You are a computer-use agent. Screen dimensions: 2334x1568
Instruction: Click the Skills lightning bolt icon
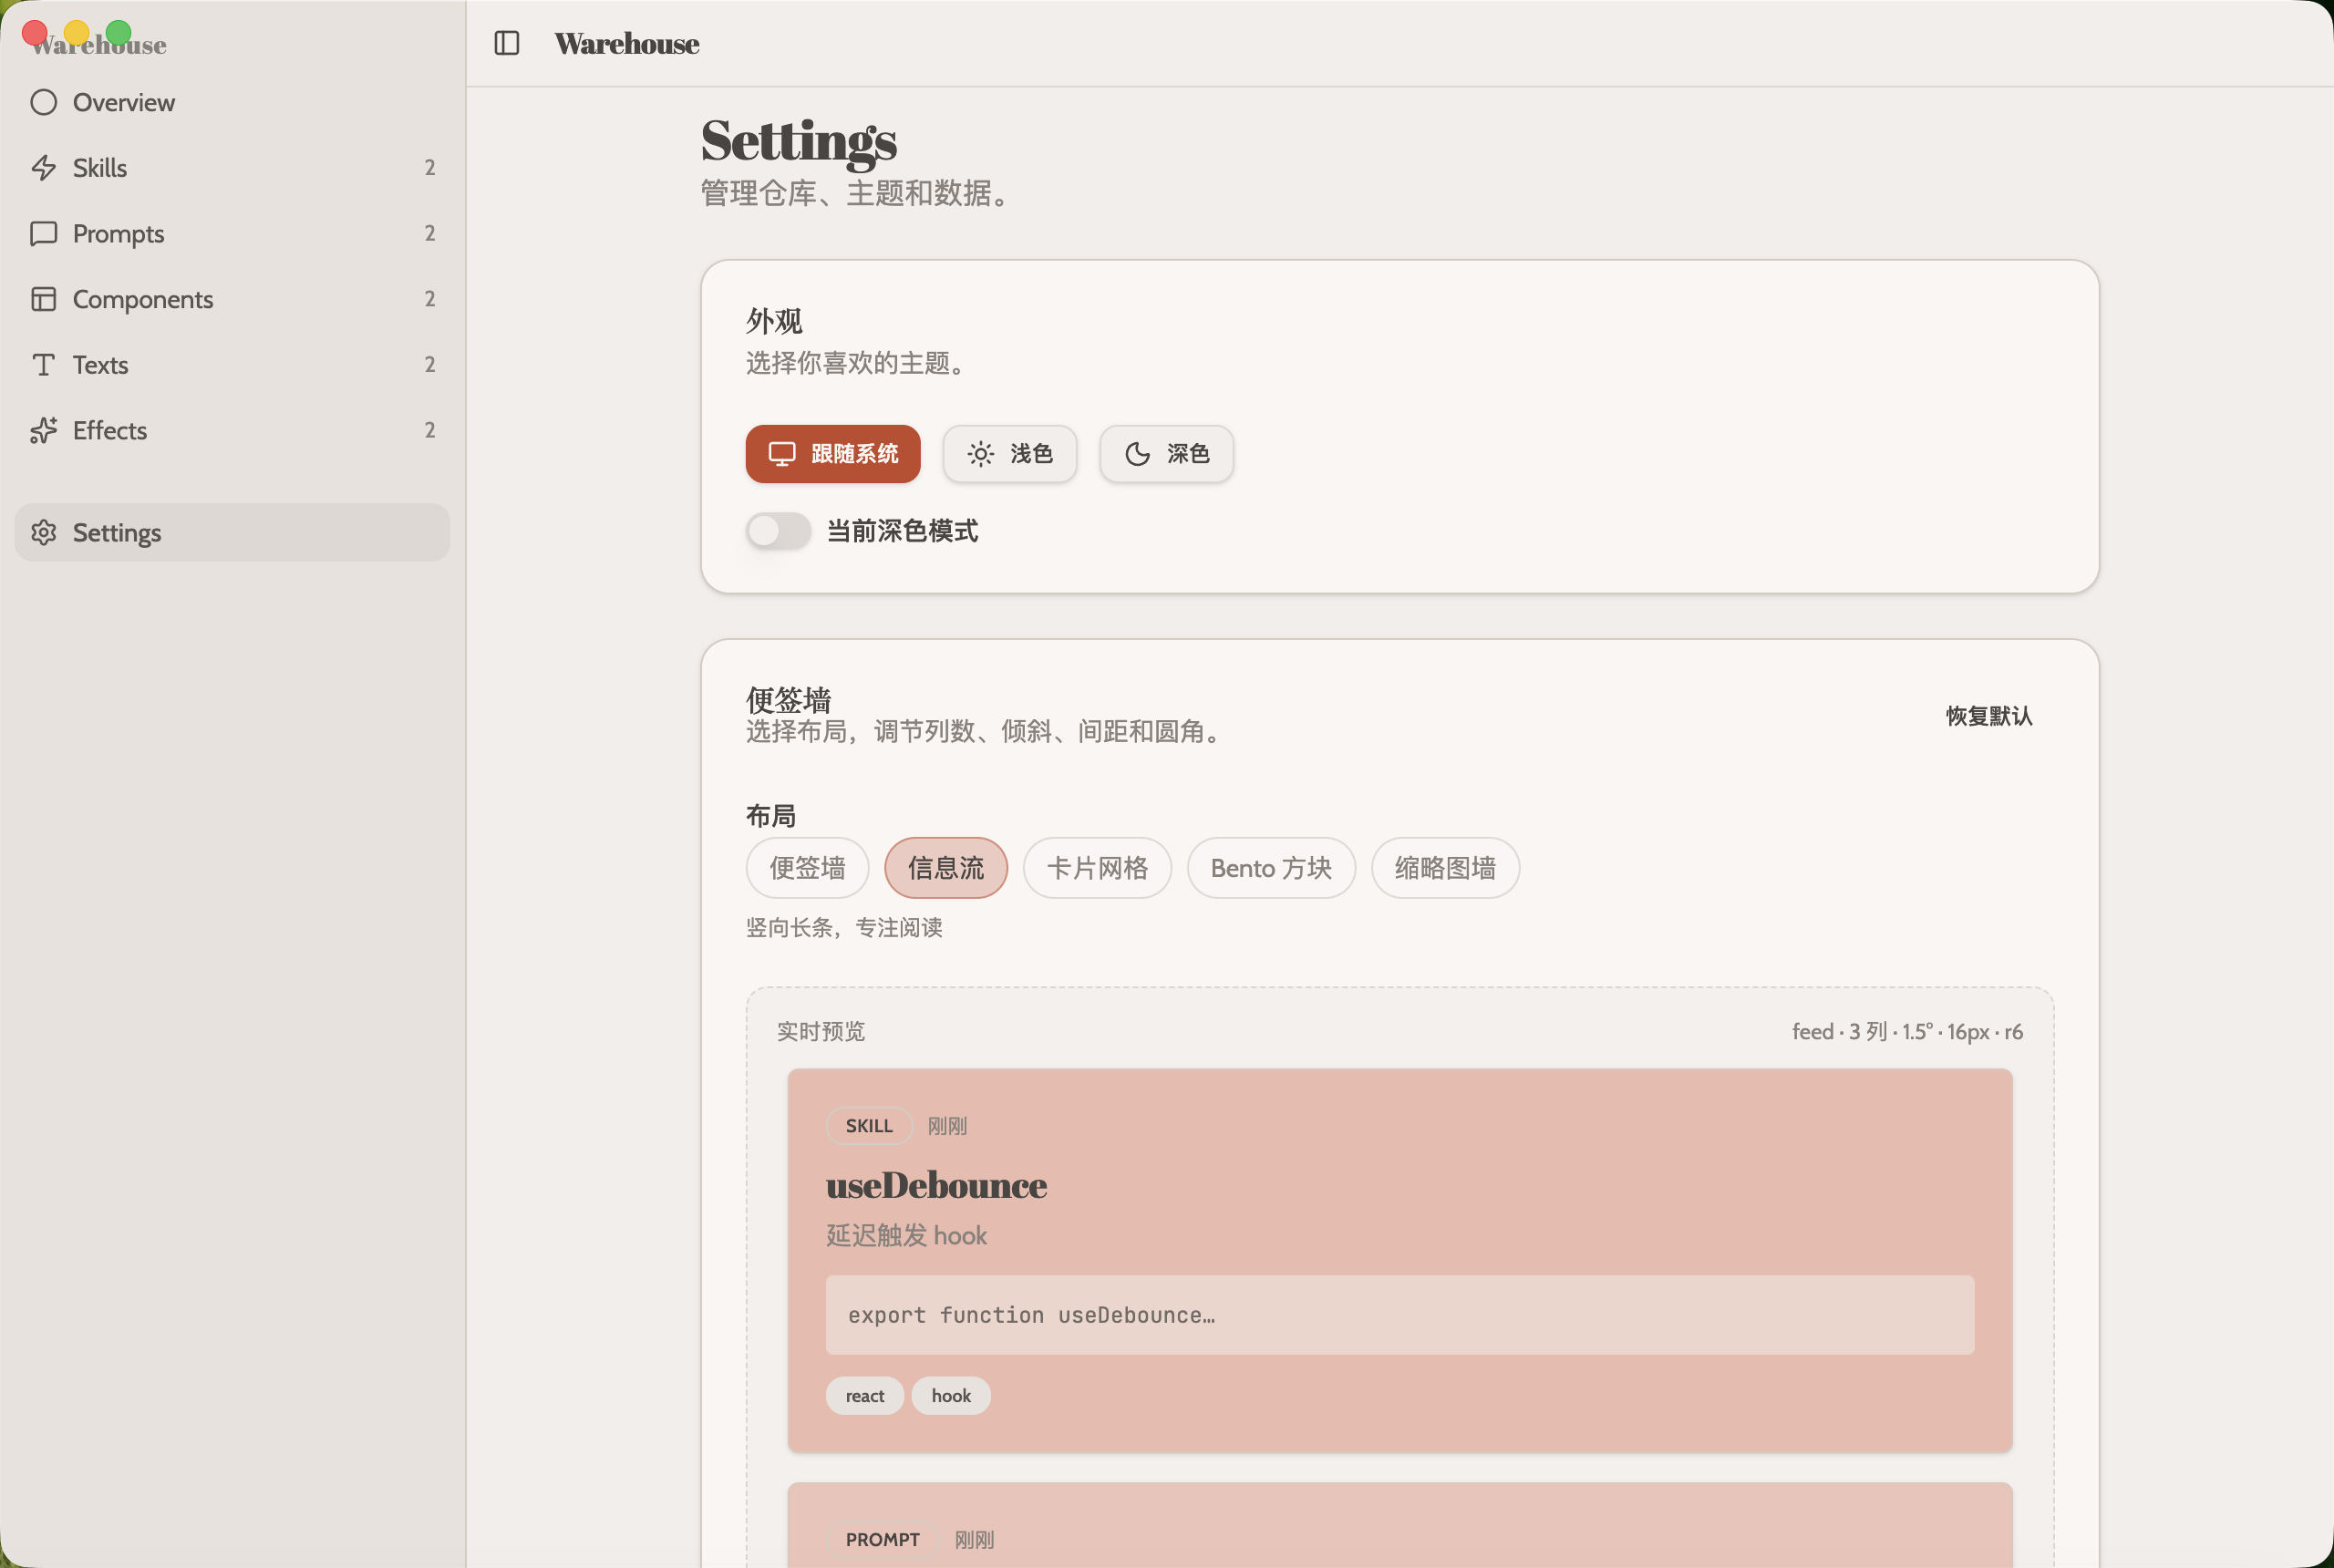tap(43, 168)
